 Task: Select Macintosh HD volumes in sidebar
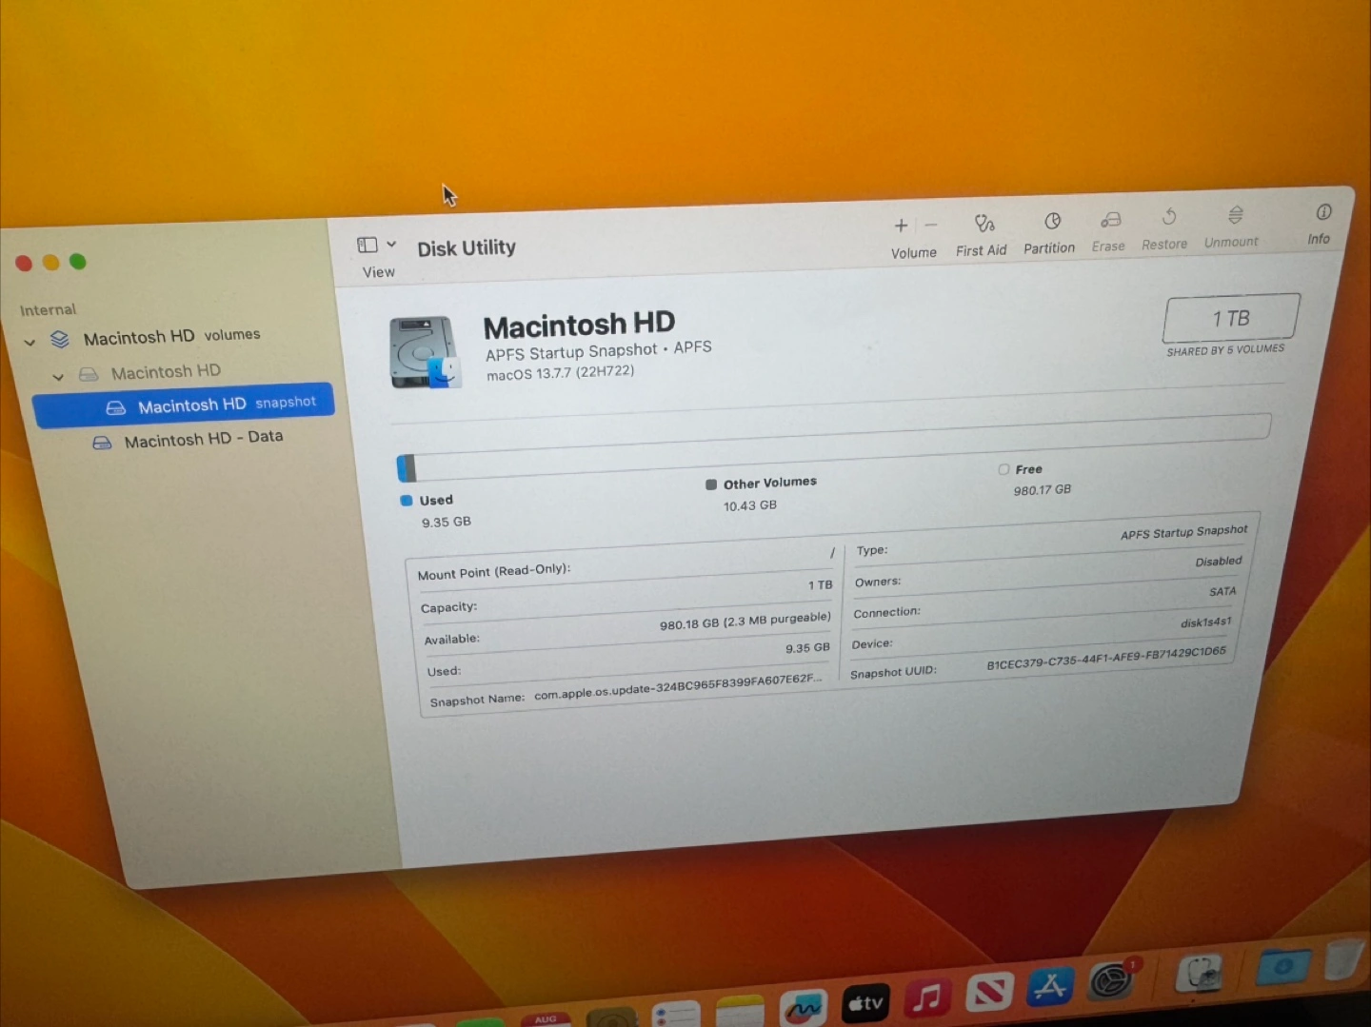[171, 337]
